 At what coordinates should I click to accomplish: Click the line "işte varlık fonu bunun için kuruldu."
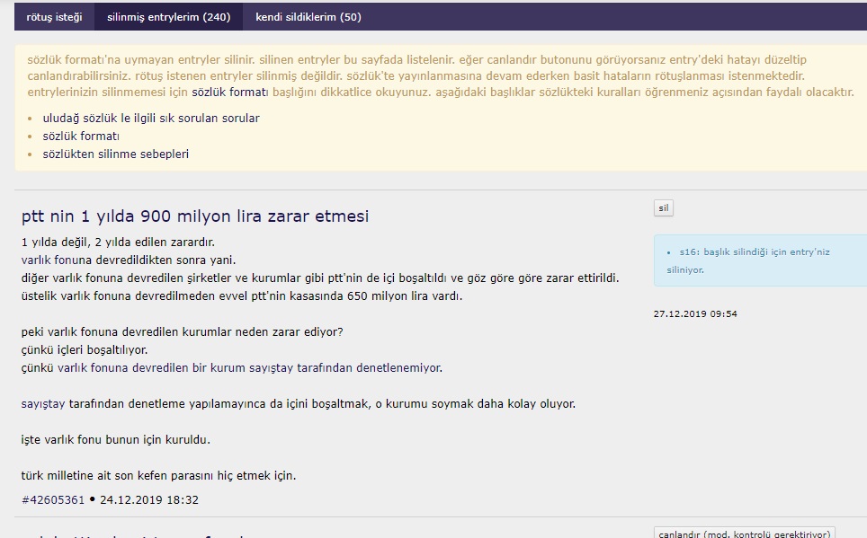coord(115,440)
